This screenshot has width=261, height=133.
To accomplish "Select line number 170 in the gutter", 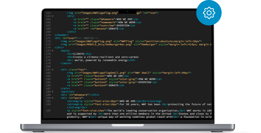I will (48, 35).
